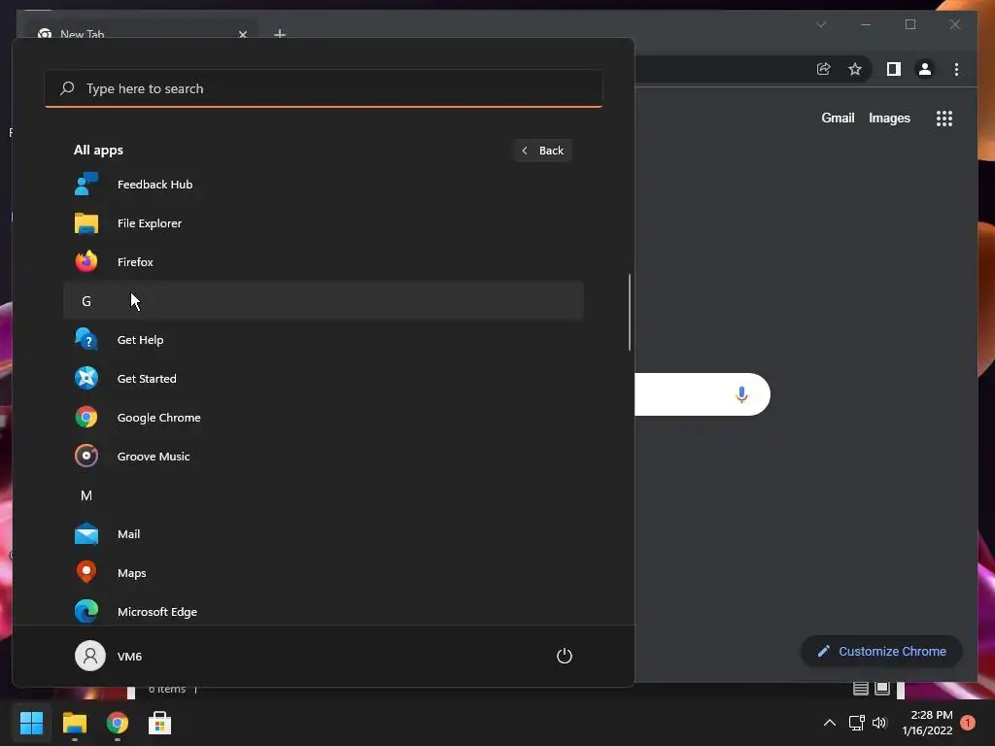Image resolution: width=995 pixels, height=746 pixels.
Task: Launch Get Started app
Action: coord(323,379)
